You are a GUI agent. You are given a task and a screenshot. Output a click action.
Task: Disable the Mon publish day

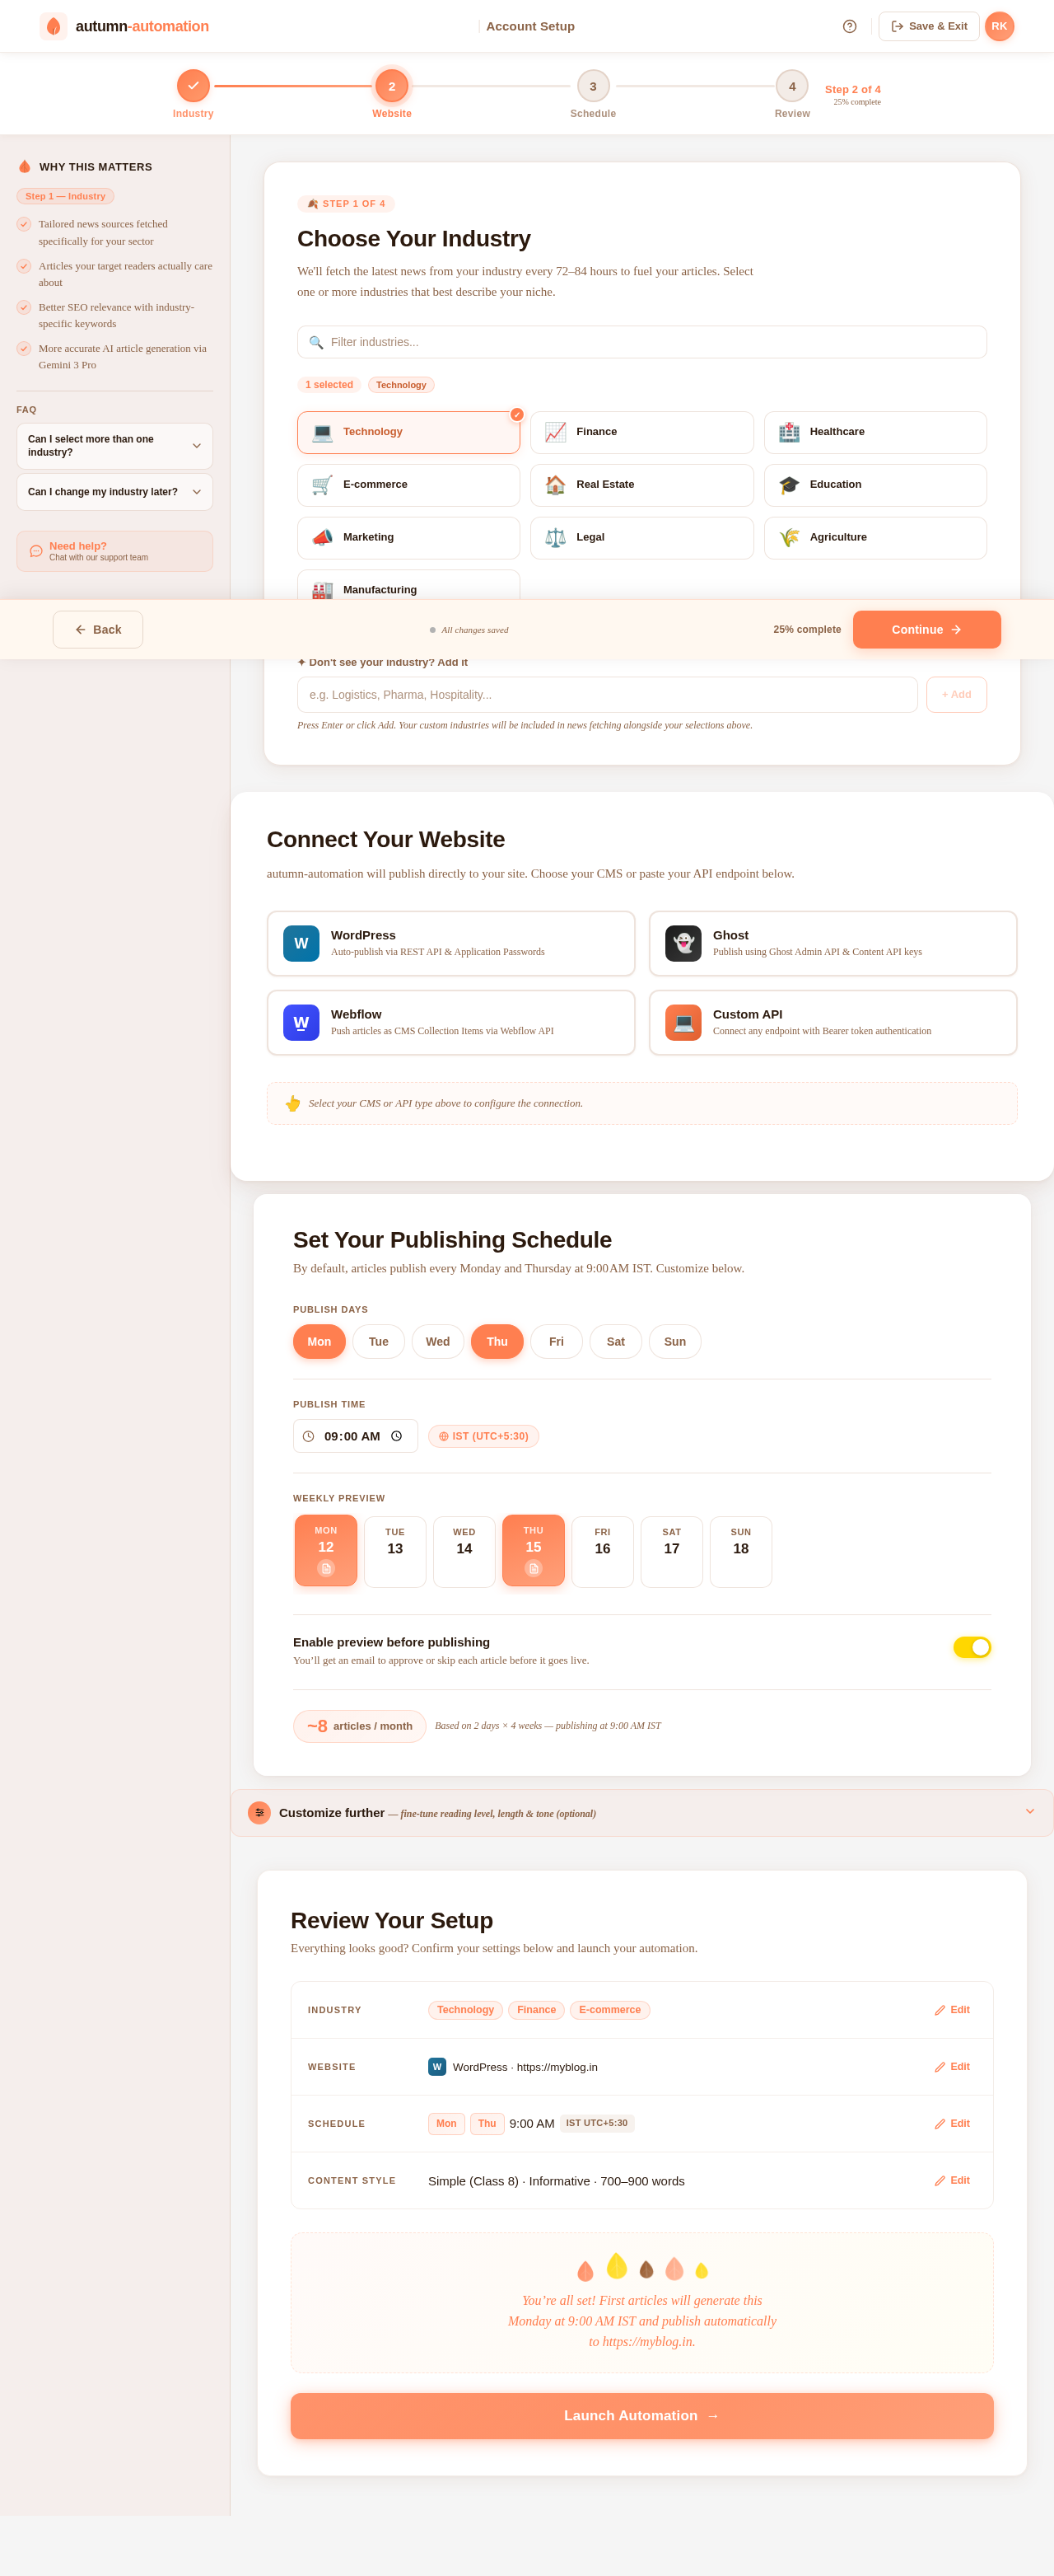pyautogui.click(x=319, y=1342)
